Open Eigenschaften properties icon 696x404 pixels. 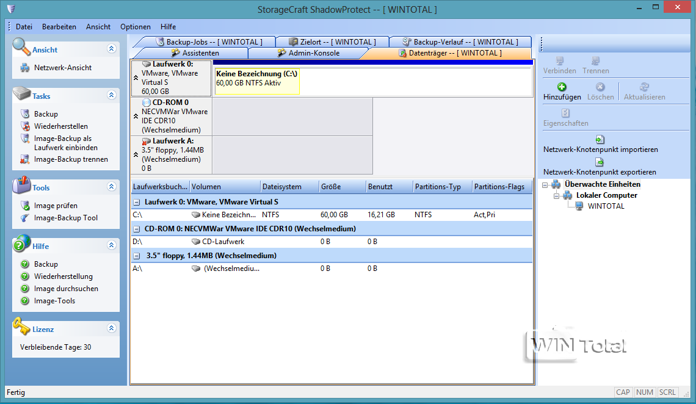pyautogui.click(x=565, y=113)
